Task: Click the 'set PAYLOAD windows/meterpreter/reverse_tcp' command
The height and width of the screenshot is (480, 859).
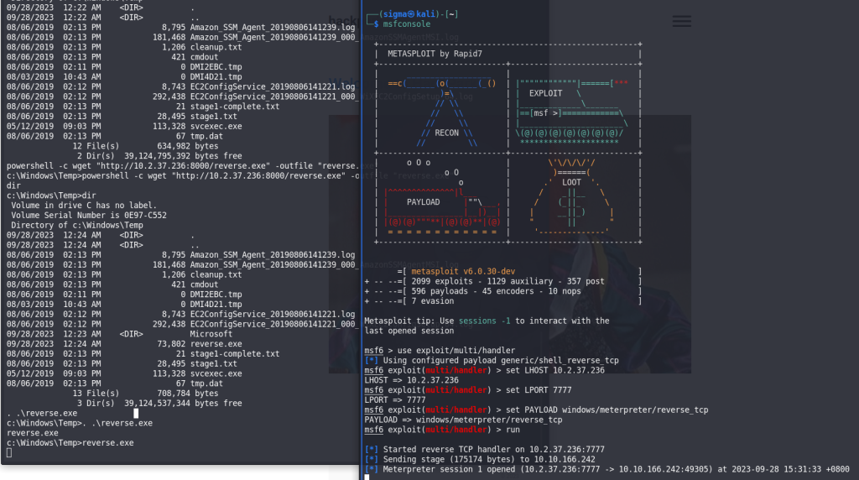Action: (607, 410)
